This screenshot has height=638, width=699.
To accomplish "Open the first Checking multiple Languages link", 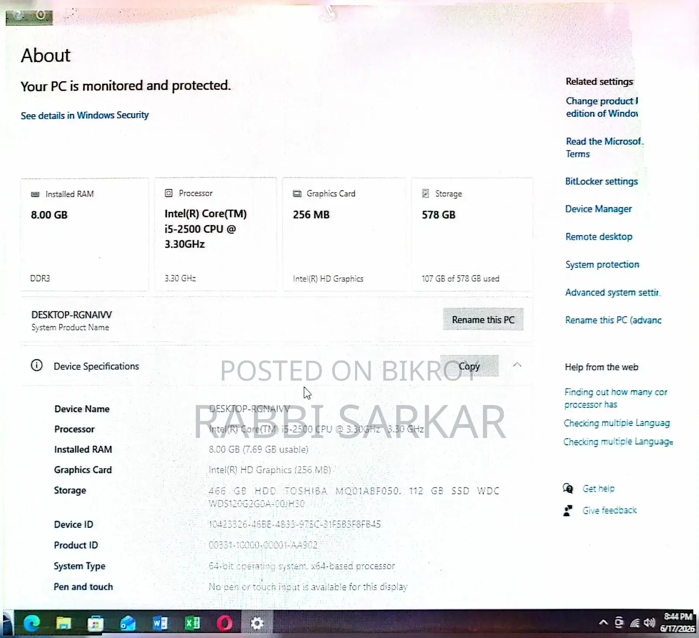I will [x=616, y=423].
